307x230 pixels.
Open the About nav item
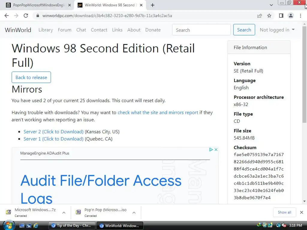click(x=134, y=30)
